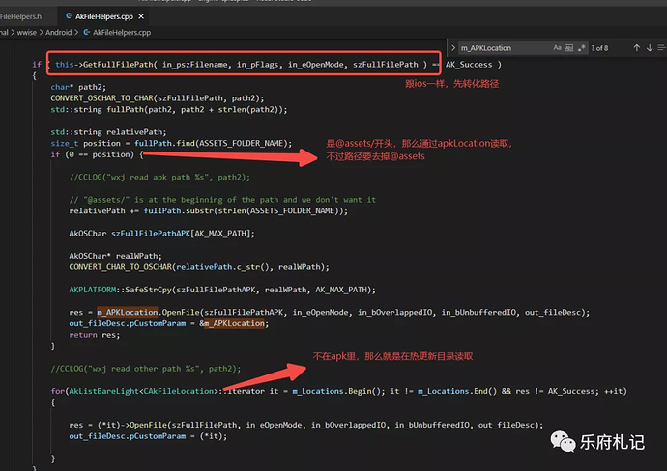Click the "wxj read apk path" CCLOG comment
This screenshot has height=471, width=667.
click(x=159, y=177)
